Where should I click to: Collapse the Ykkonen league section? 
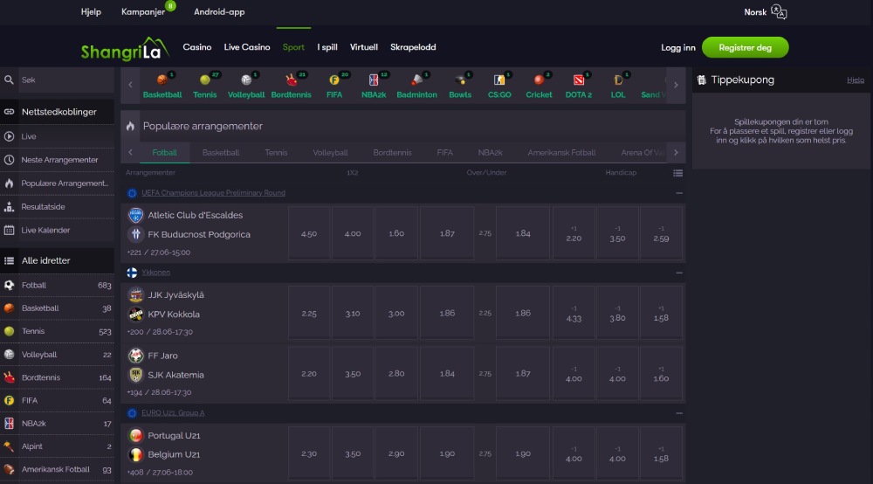click(678, 273)
